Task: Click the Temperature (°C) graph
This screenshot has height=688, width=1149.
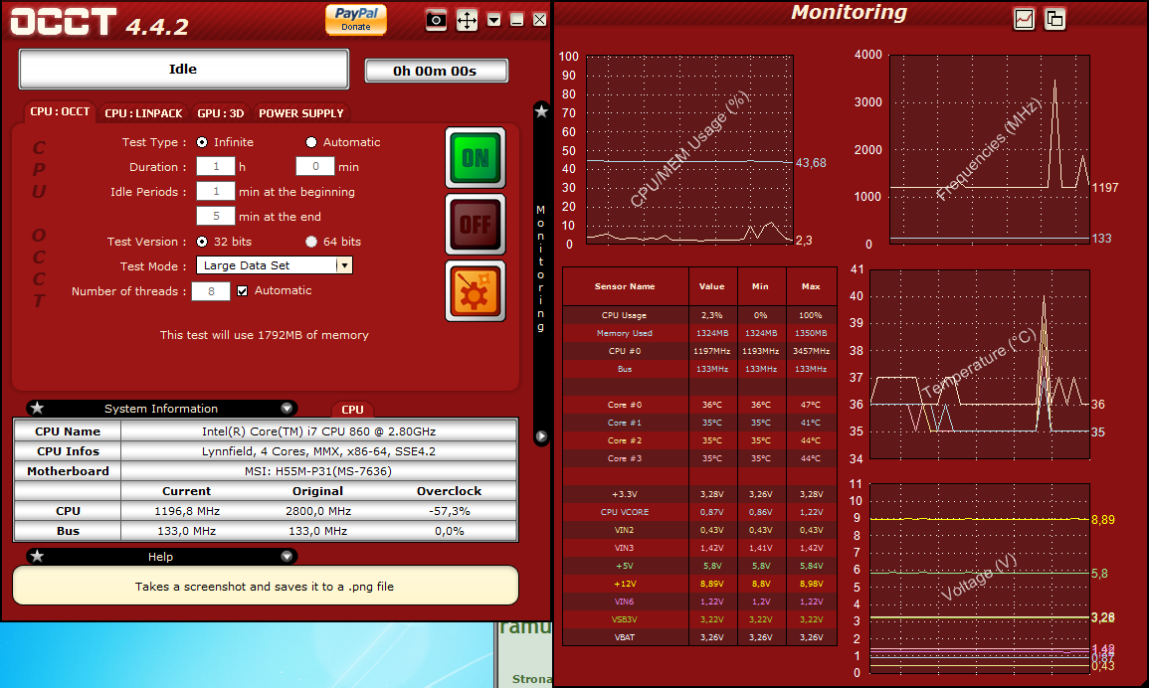Action: coord(980,364)
